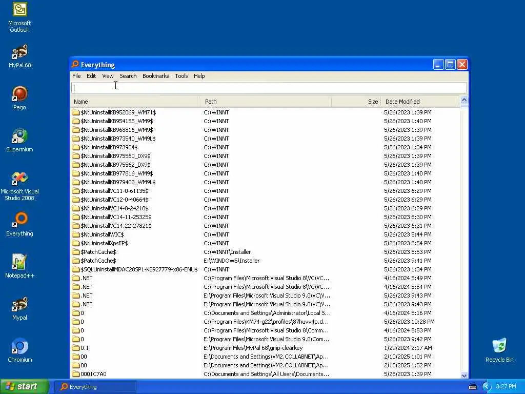Click the results vertical scrollbar thumb
525x394 pixels.
pos(464,106)
